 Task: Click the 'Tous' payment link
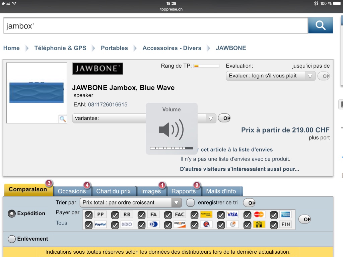click(61, 223)
